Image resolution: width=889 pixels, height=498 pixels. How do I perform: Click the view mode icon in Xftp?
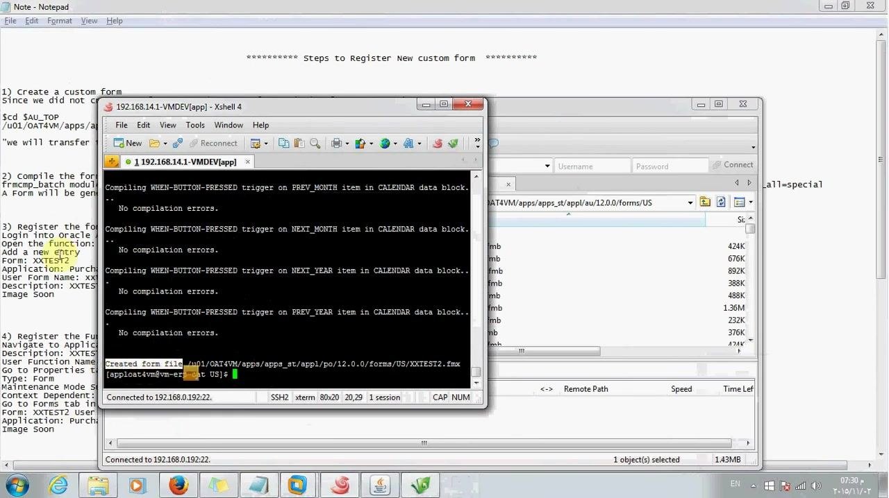pyautogui.click(x=739, y=202)
